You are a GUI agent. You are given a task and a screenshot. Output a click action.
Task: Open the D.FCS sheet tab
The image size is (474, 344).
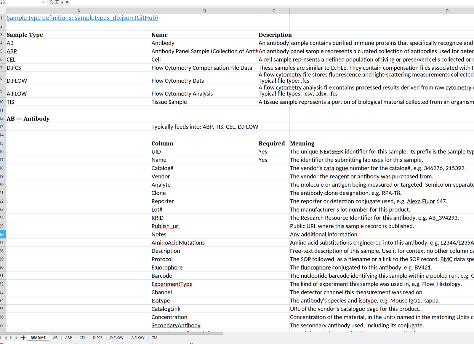click(98, 337)
